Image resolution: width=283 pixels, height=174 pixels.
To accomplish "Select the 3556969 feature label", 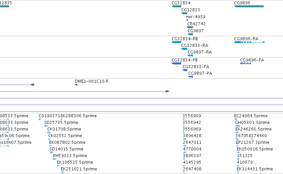I will point(192,129).
